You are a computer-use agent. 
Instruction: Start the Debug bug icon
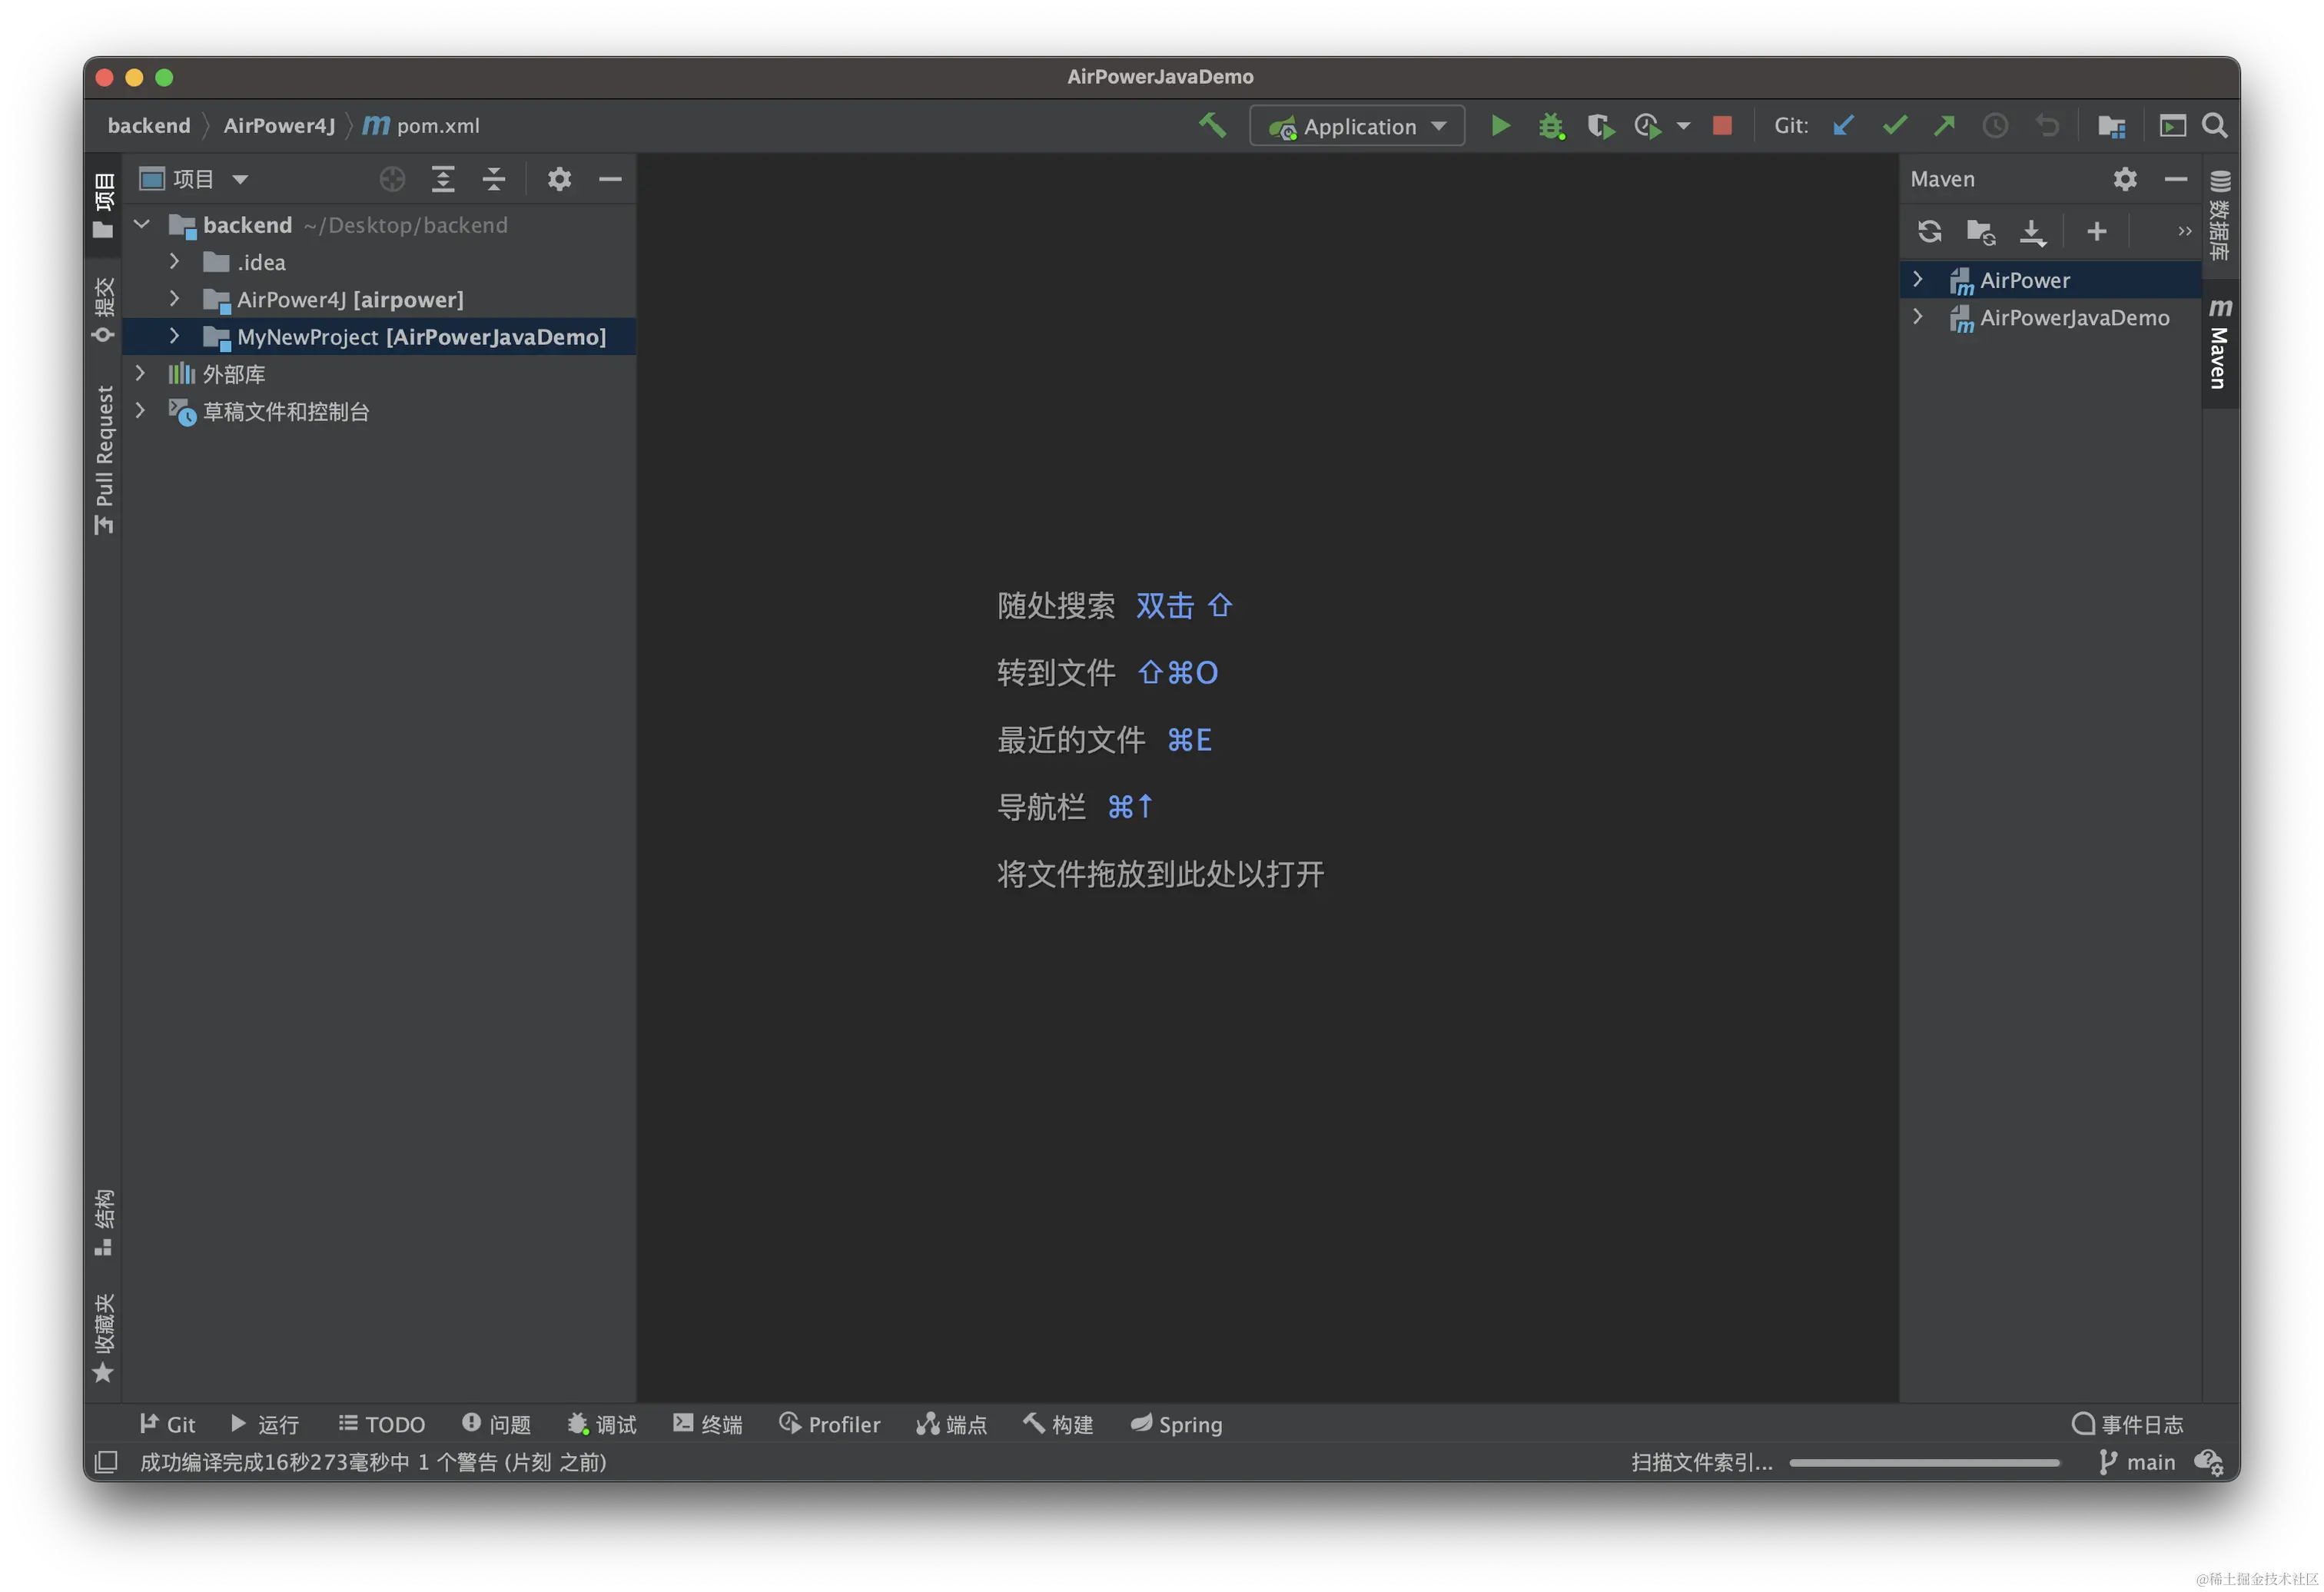1551,126
